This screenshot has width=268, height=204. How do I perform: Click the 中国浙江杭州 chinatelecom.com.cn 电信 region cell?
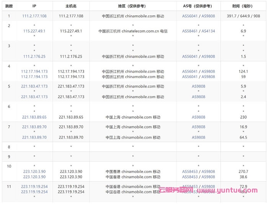pyautogui.click(x=133, y=31)
